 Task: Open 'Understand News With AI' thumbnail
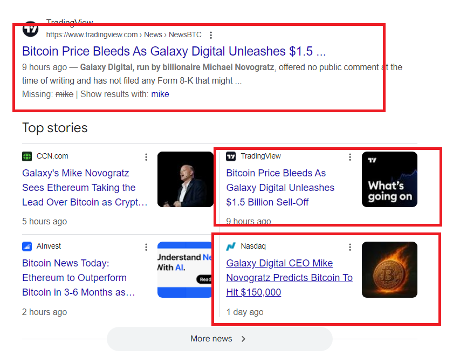(x=184, y=270)
